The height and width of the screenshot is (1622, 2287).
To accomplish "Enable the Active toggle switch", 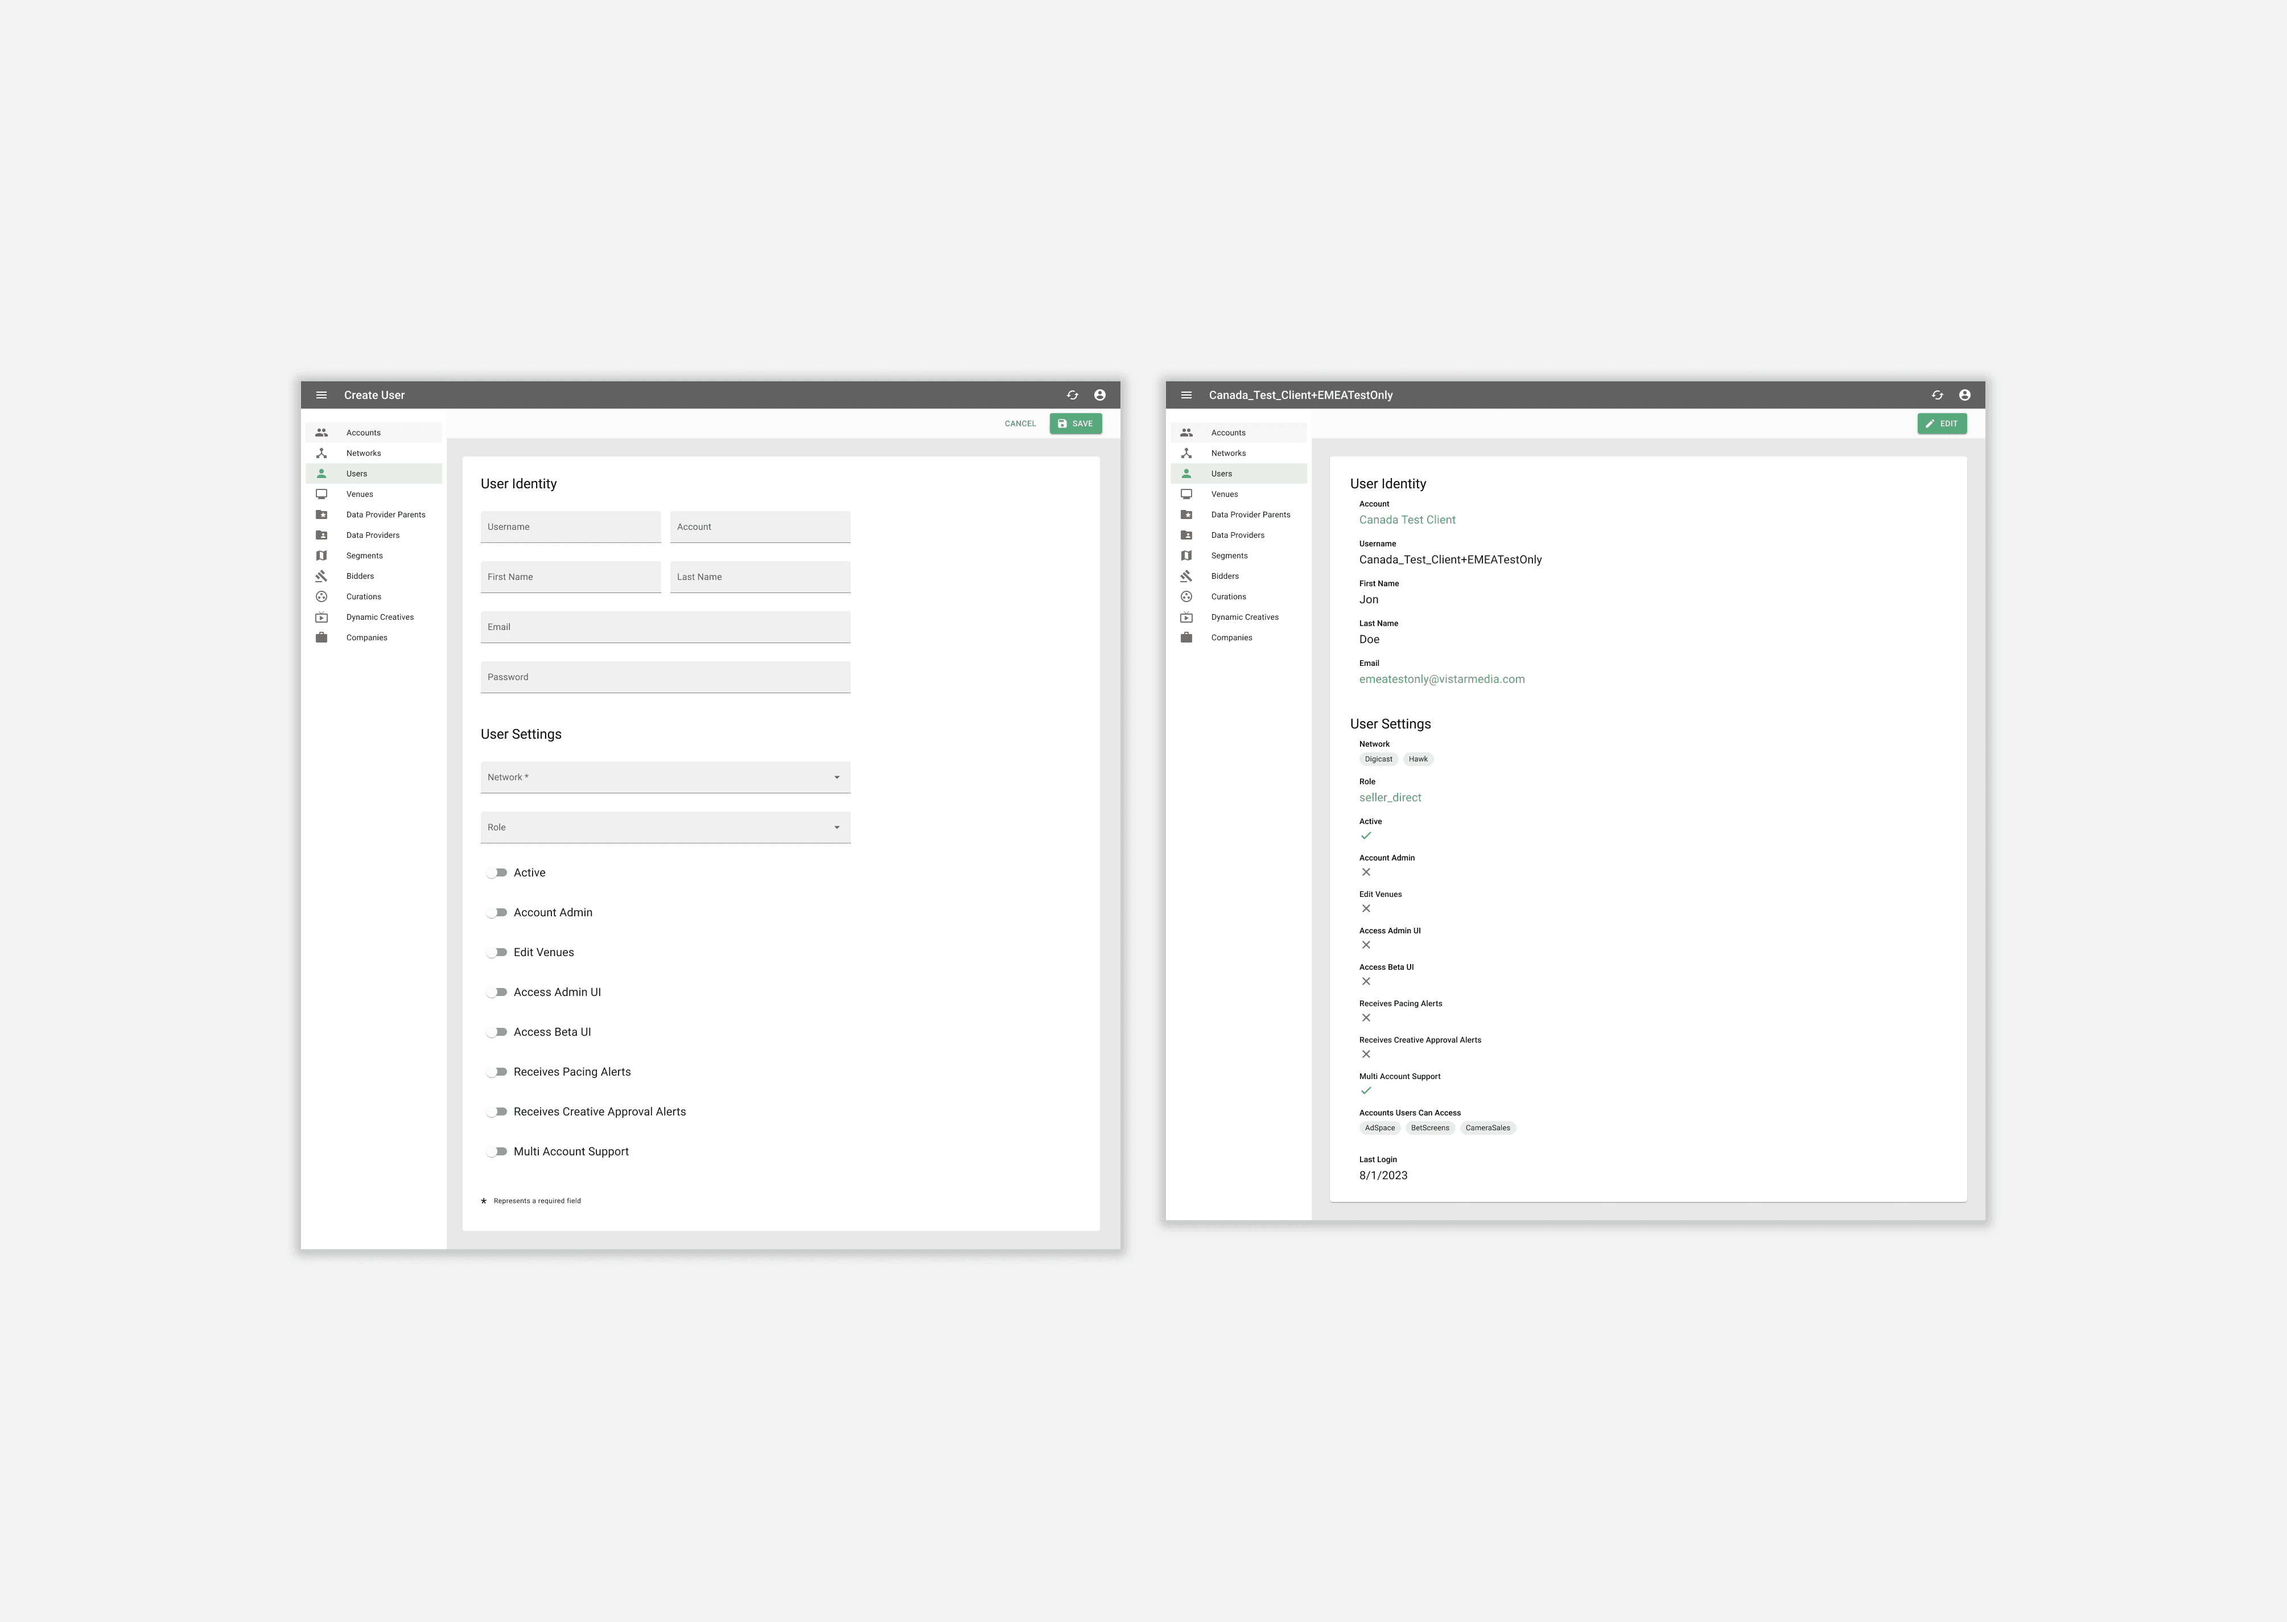I will (x=497, y=873).
